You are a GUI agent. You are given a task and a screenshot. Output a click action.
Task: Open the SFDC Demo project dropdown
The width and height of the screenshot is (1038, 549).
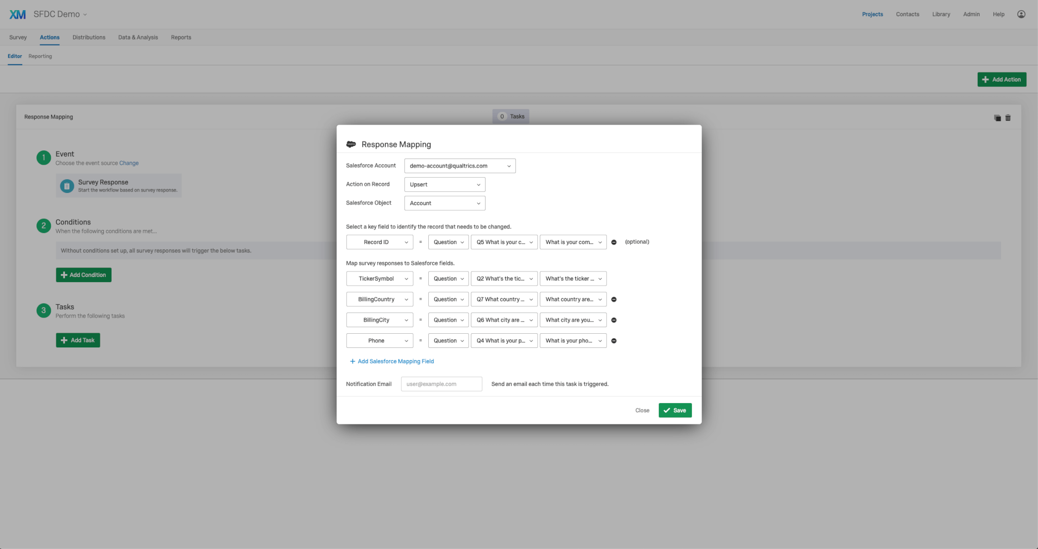point(60,14)
